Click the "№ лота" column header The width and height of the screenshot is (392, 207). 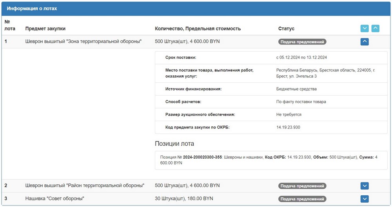pyautogui.click(x=10, y=25)
